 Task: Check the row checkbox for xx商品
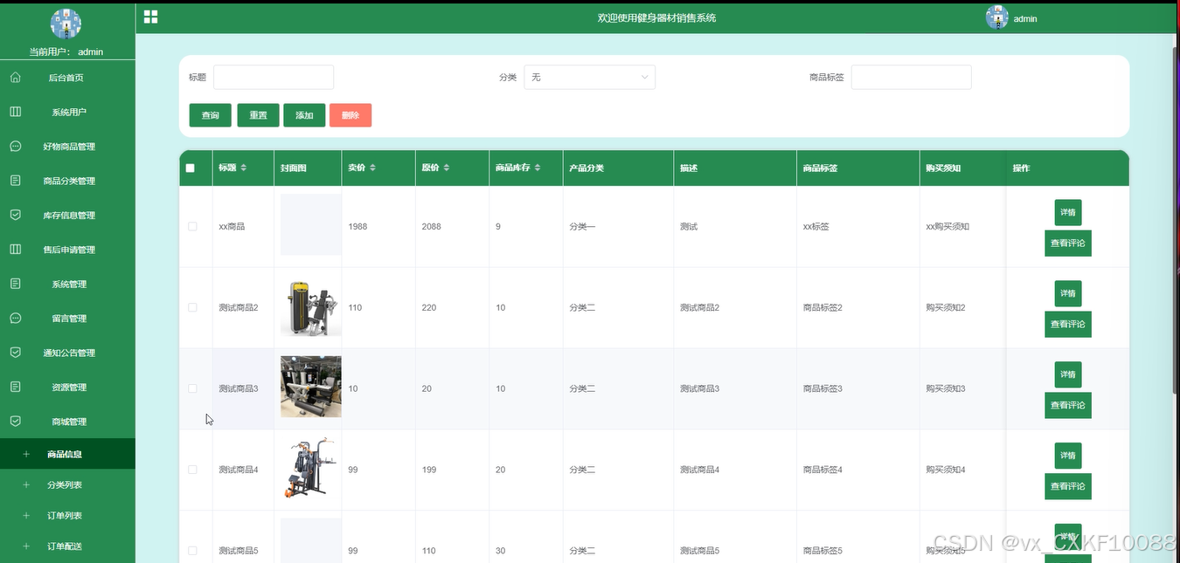click(192, 226)
